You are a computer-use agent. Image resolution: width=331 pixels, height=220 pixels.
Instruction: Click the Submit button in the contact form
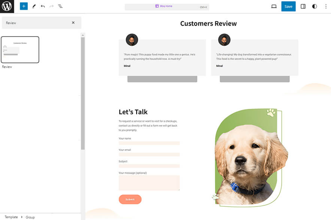tap(130, 199)
